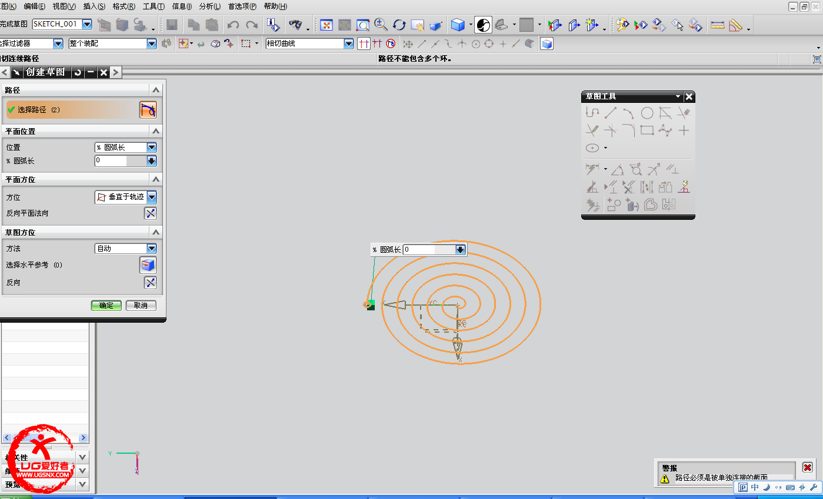Image resolution: width=823 pixels, height=499 pixels.
Task: Click the % 圆弧长 value field in dialog
Action: coord(120,160)
